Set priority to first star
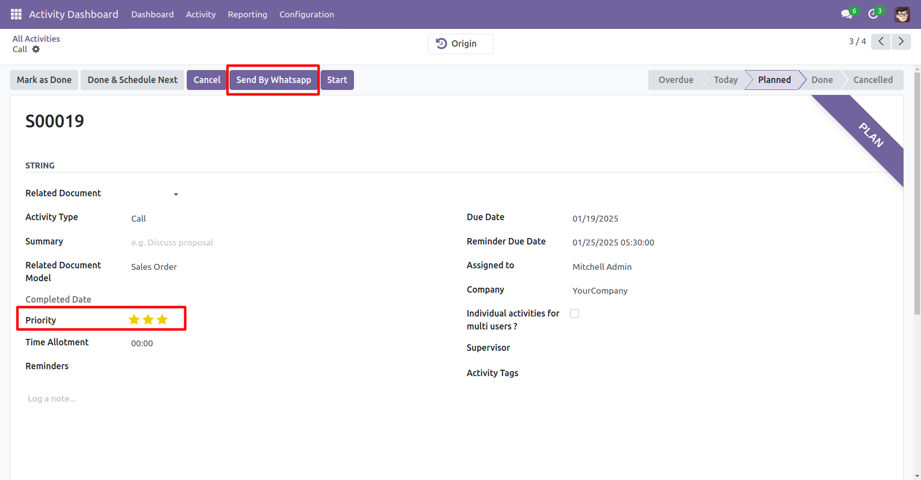 (x=134, y=320)
